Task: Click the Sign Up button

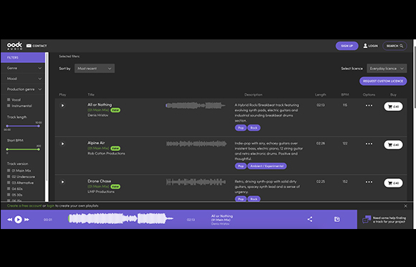Action: click(346, 46)
